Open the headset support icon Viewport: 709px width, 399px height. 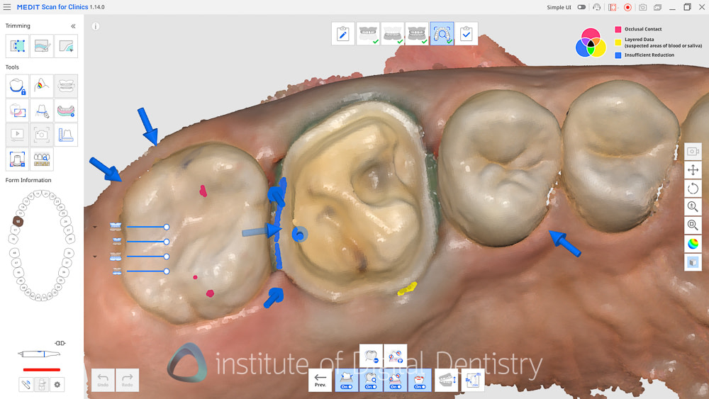tap(597, 7)
